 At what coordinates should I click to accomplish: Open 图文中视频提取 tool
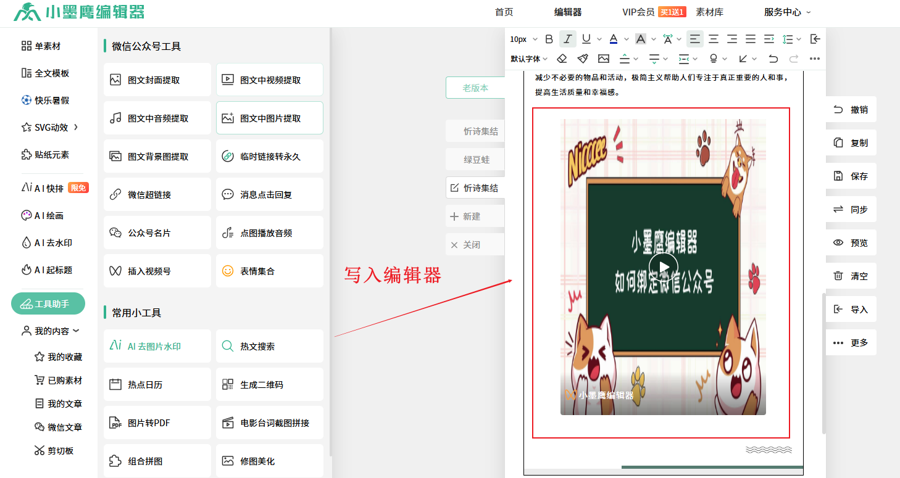[270, 80]
